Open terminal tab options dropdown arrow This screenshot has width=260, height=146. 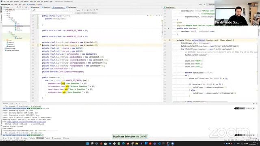19,104
